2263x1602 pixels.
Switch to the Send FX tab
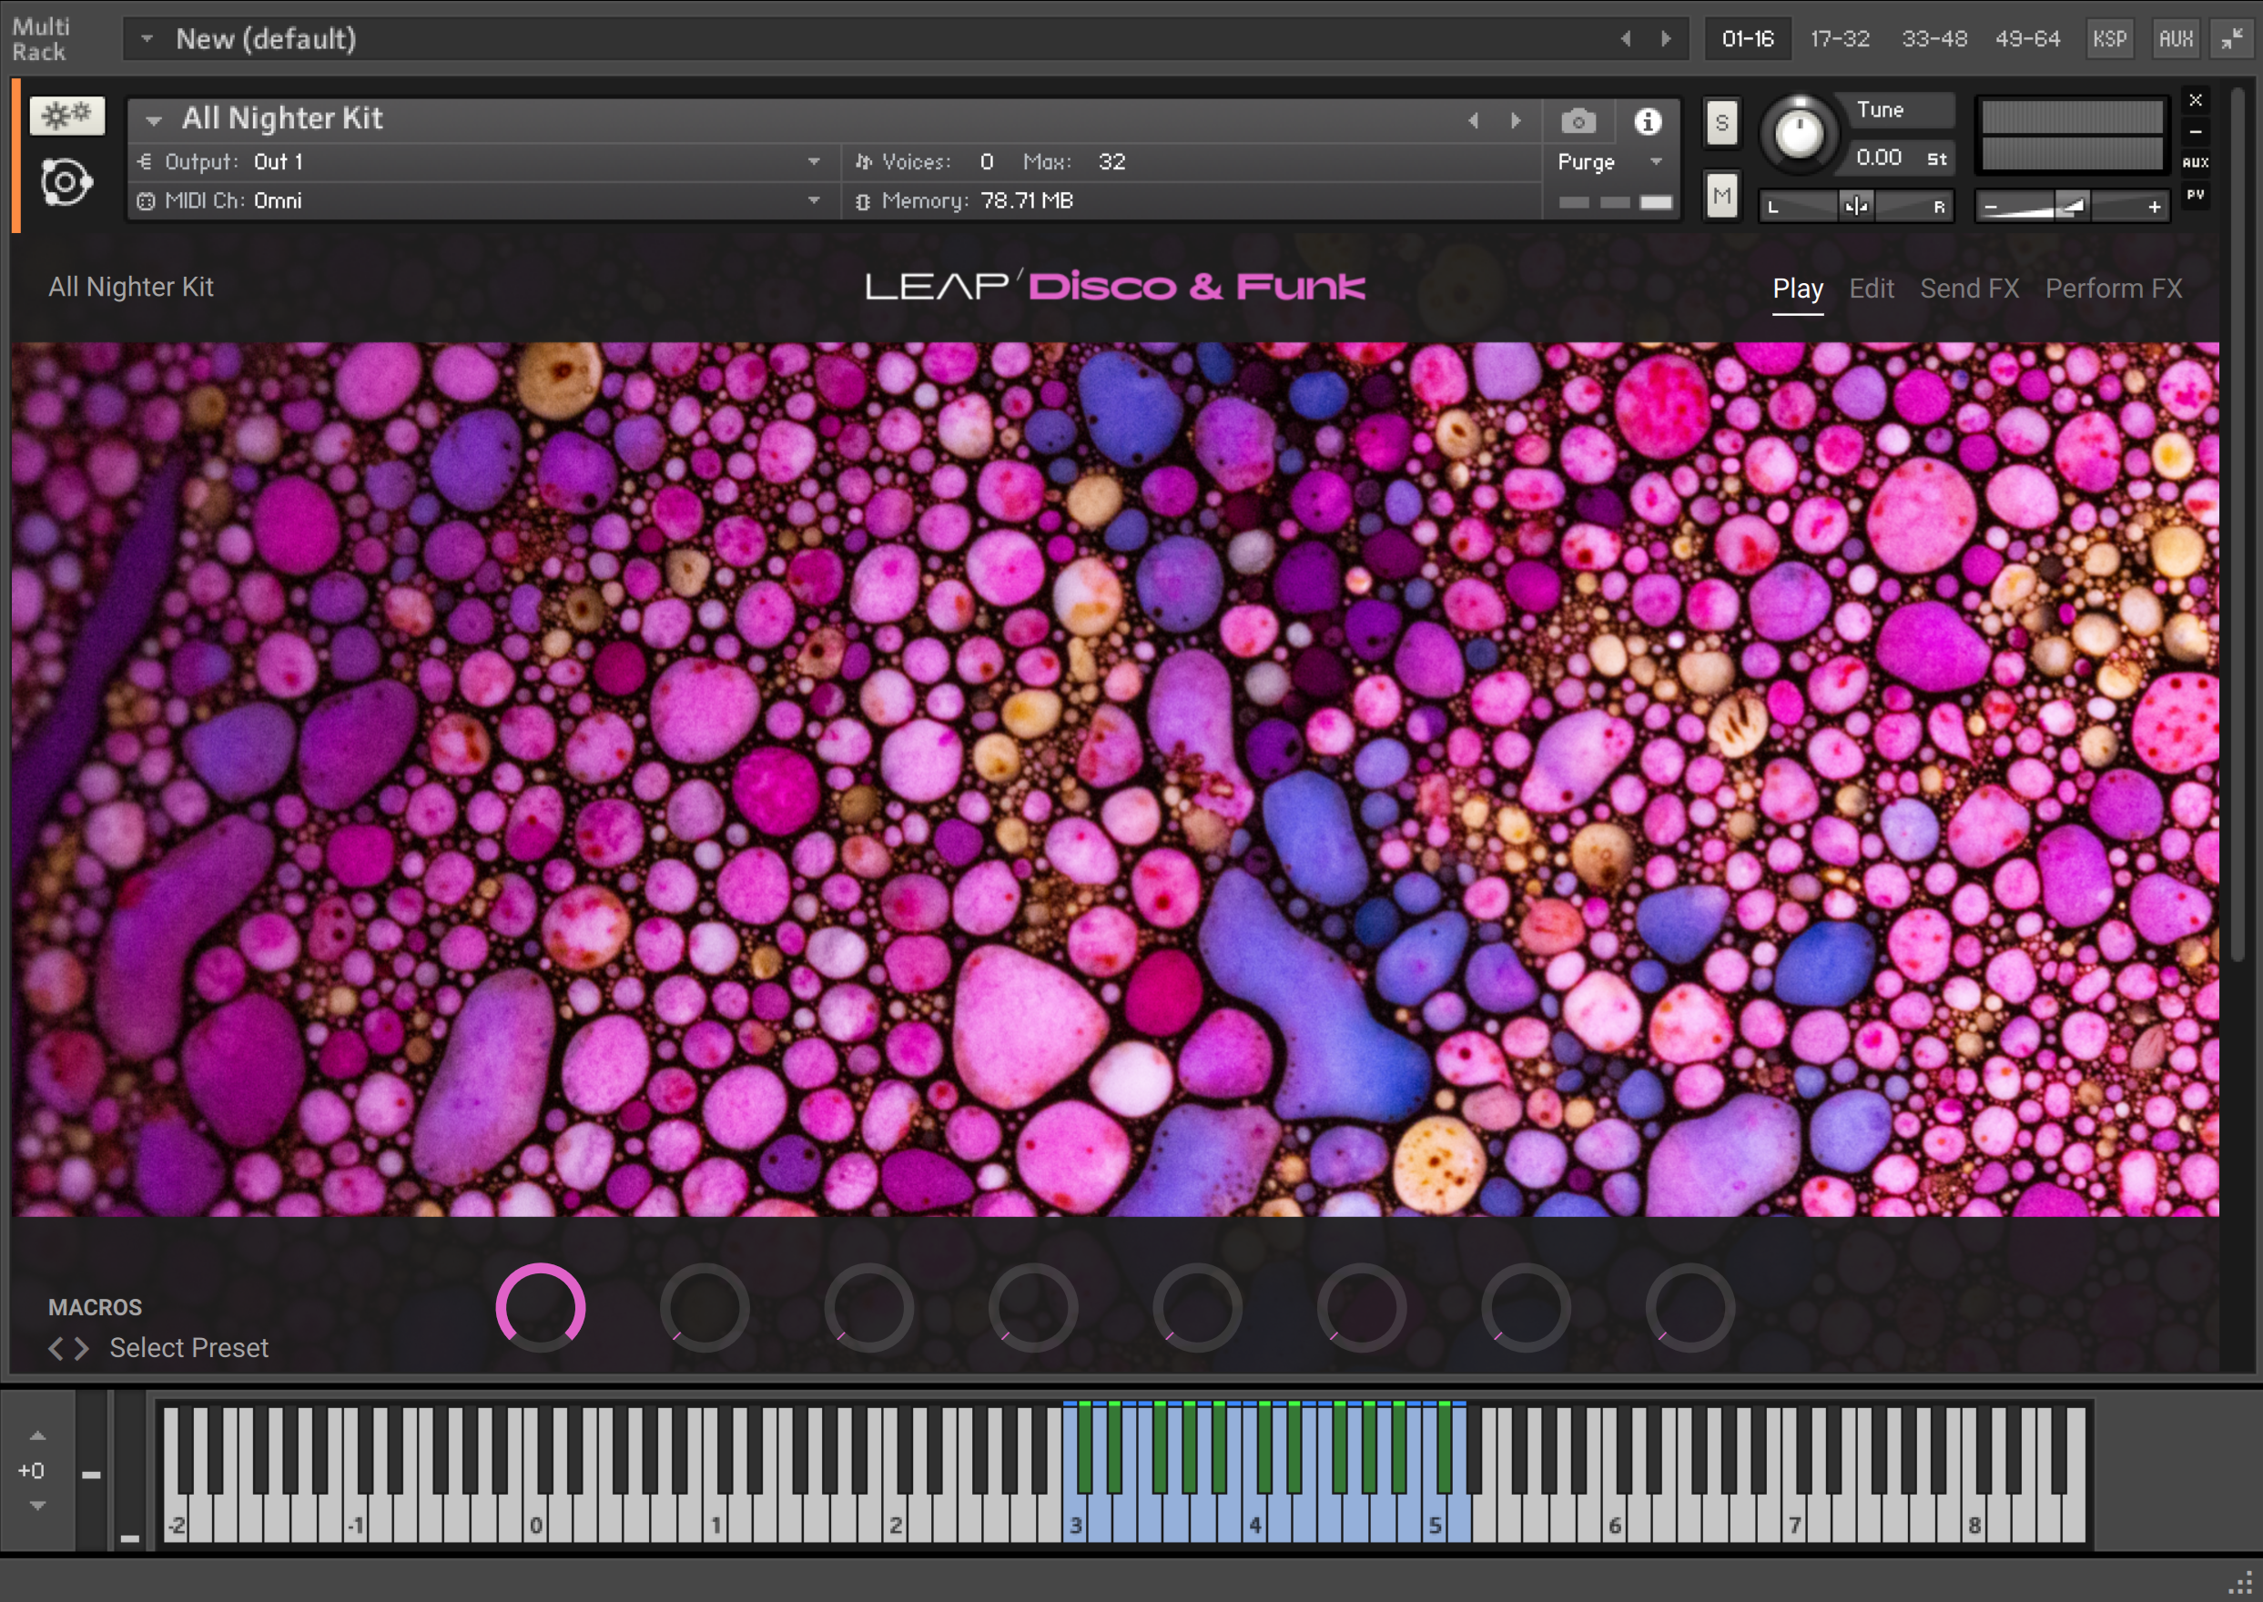(1969, 289)
